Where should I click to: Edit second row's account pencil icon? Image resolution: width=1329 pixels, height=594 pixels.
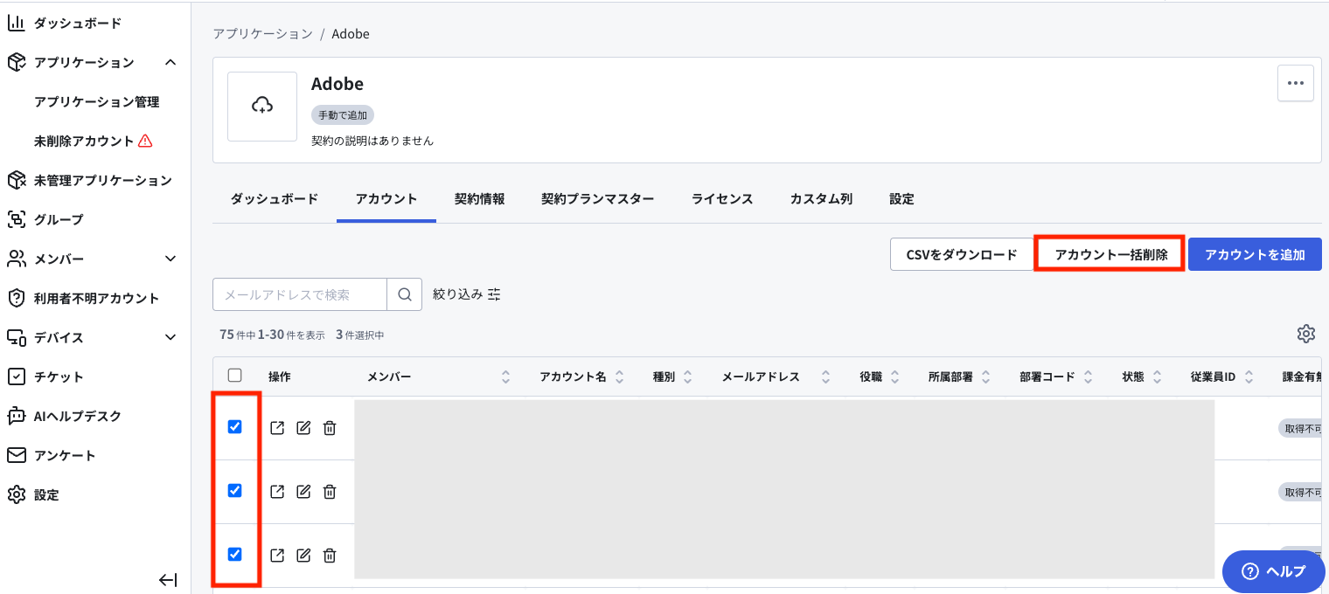(x=303, y=492)
